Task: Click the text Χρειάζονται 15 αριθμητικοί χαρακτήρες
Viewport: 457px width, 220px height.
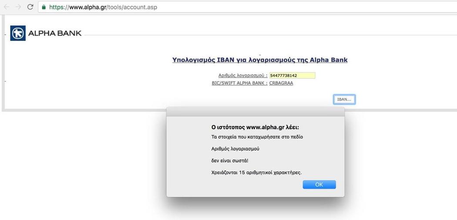Action: (256, 173)
